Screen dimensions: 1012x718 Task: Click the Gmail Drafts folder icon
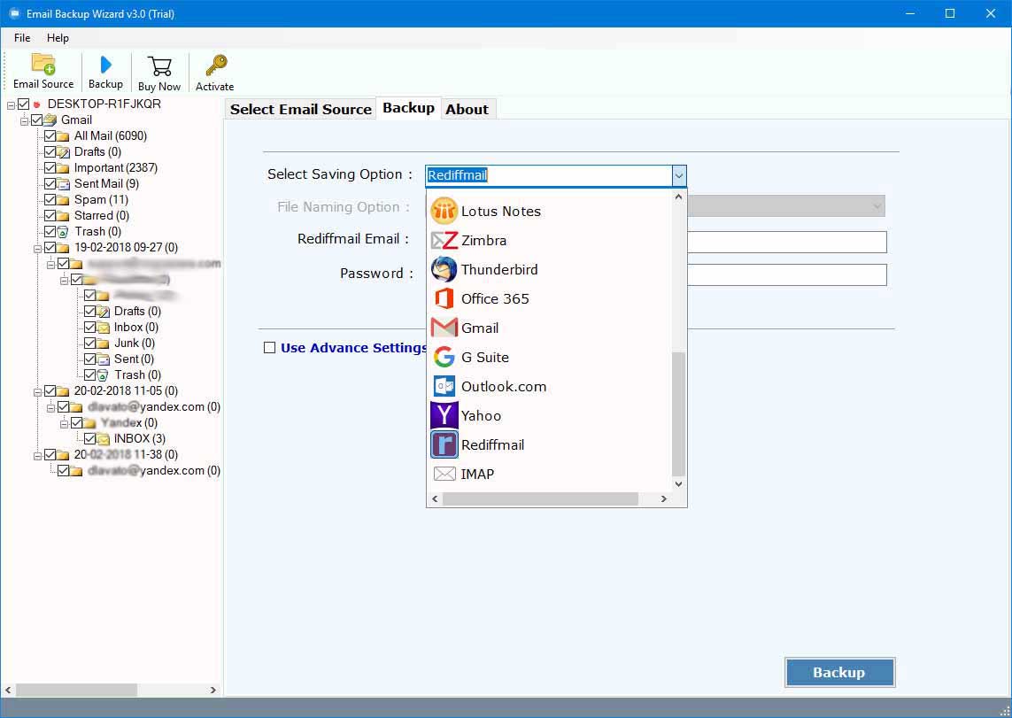click(63, 152)
